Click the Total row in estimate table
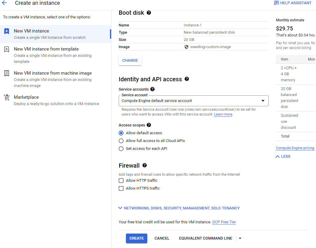Viewport: 316px width, 248px height. 295,136
